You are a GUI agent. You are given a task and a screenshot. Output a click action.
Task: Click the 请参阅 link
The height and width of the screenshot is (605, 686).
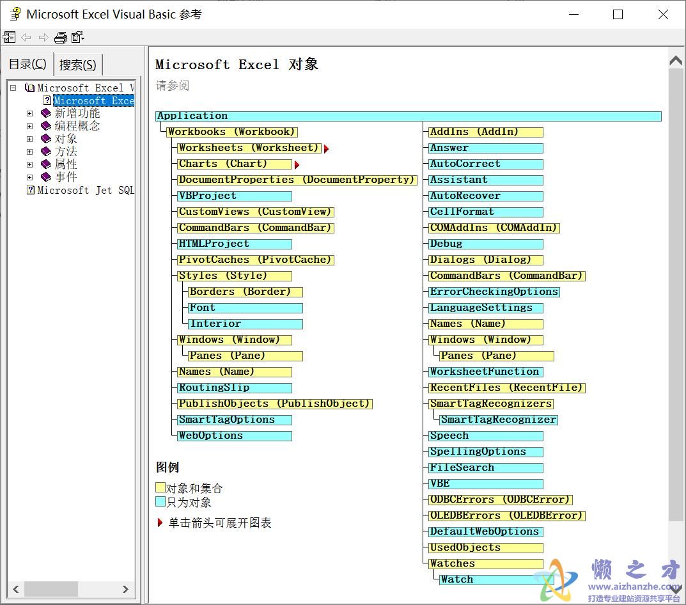(x=173, y=85)
